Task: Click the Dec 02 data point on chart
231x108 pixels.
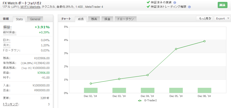Action: coord(91,83)
